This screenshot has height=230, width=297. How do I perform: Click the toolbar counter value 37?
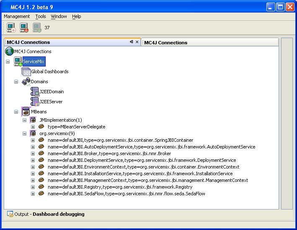pos(47,28)
